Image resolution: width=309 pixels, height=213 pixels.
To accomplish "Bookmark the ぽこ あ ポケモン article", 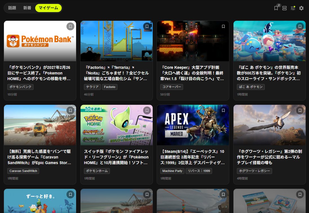I will (x=300, y=26).
